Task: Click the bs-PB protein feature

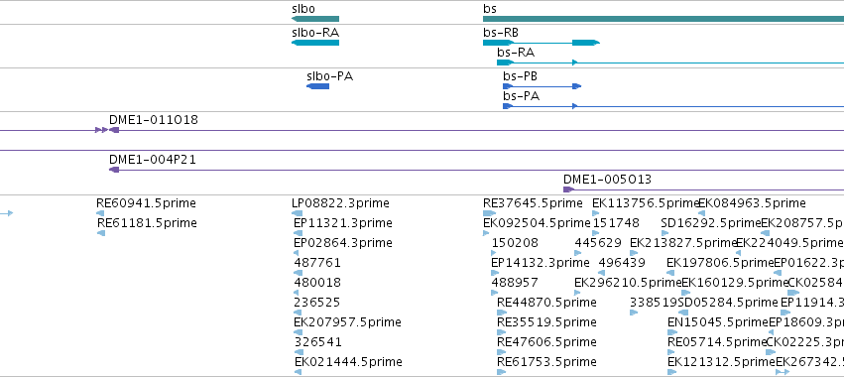Action: pyautogui.click(x=543, y=86)
